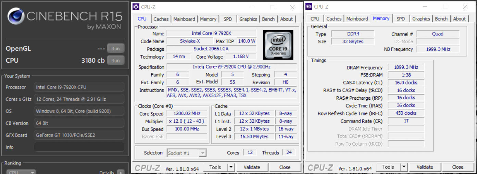Click the NB Frequency '1999.3 MHz' value
The image size is (477, 174).
coord(438,49)
